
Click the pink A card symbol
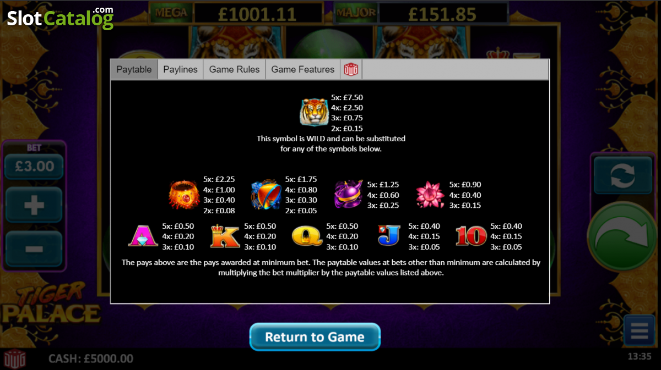click(143, 236)
